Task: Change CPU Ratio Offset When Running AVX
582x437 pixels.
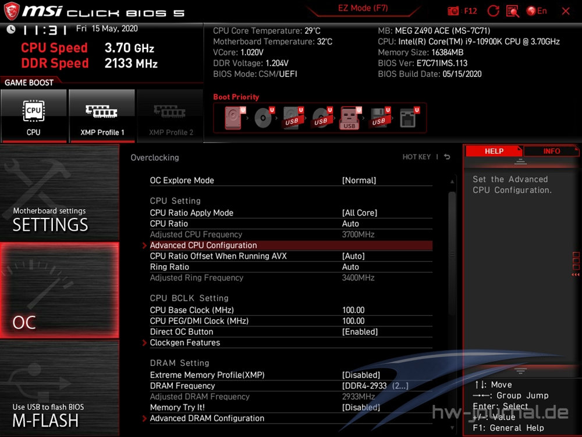Action: (x=291, y=256)
